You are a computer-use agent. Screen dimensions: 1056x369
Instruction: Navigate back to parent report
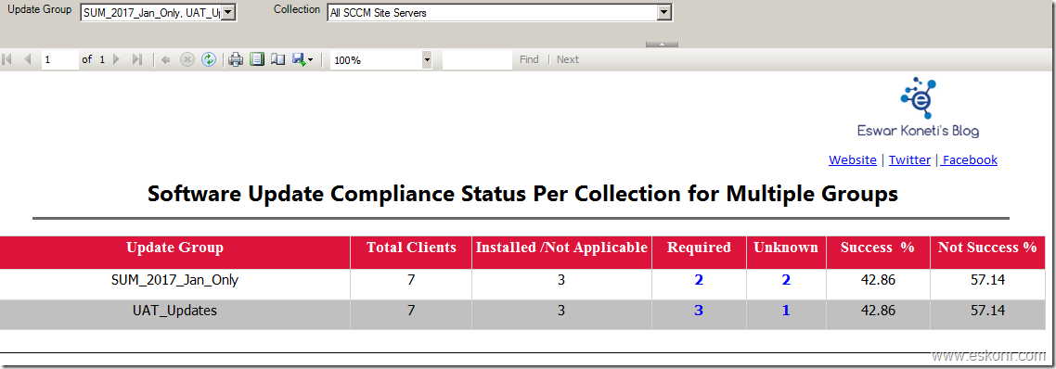click(x=166, y=59)
